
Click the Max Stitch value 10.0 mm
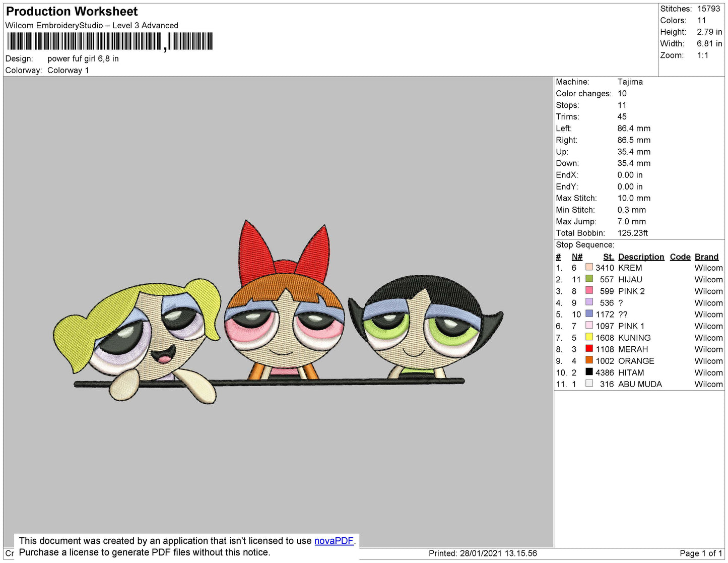[x=634, y=198]
